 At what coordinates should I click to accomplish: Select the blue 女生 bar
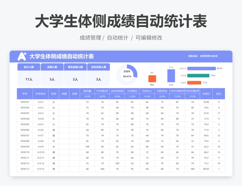pyautogui.click(x=171, y=76)
